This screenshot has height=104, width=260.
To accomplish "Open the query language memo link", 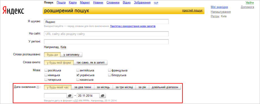I will click(x=133, y=26).
